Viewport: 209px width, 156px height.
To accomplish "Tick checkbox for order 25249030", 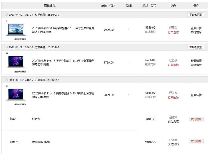I will point(6,14).
